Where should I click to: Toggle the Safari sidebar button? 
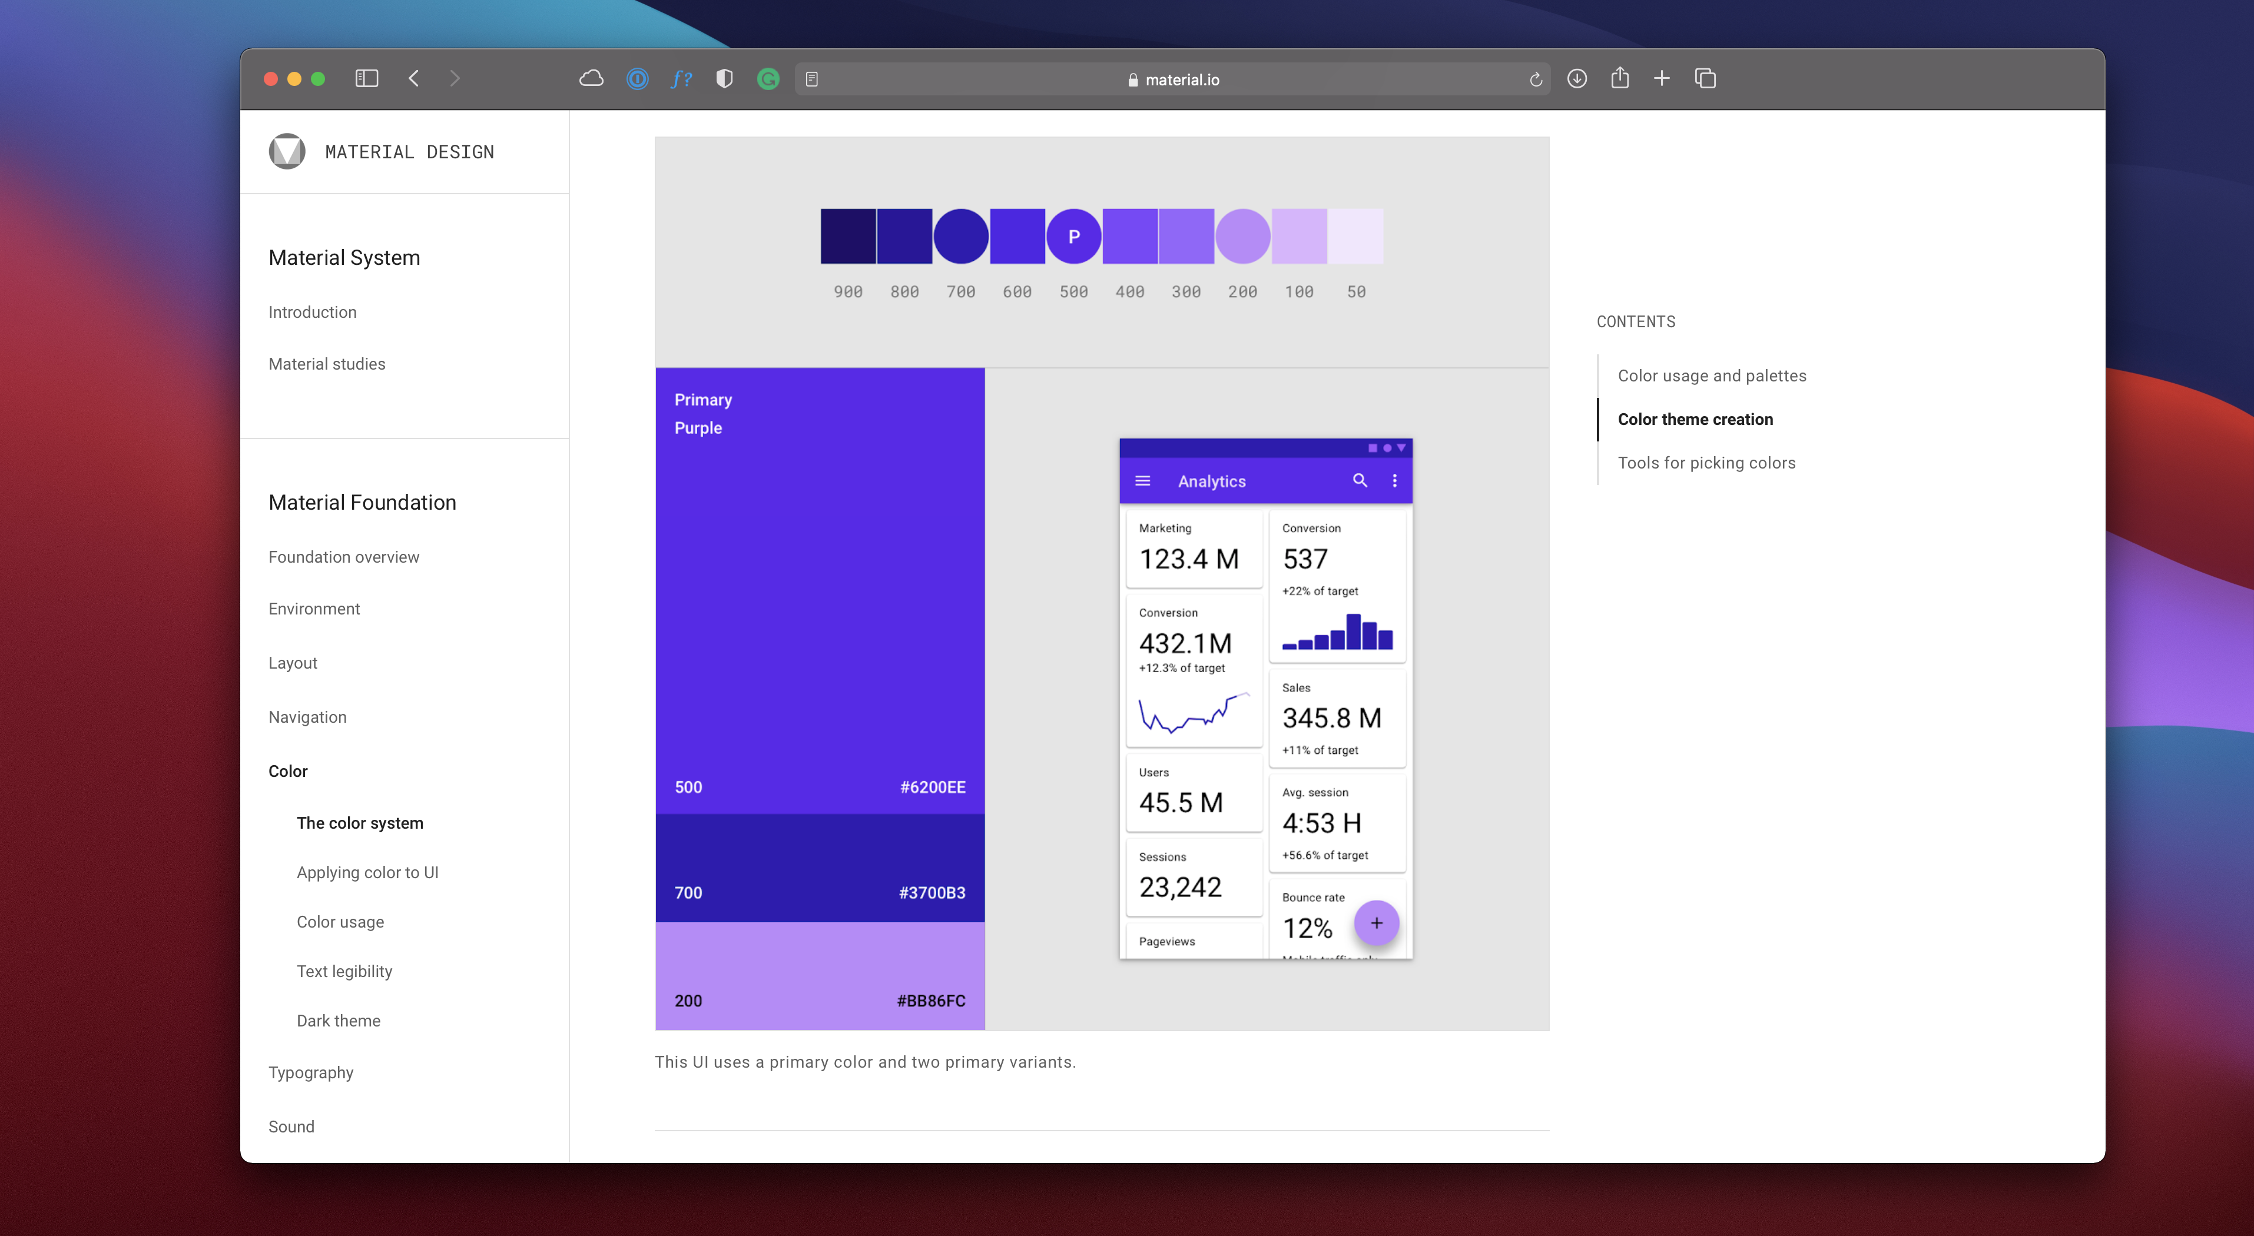[x=367, y=79]
